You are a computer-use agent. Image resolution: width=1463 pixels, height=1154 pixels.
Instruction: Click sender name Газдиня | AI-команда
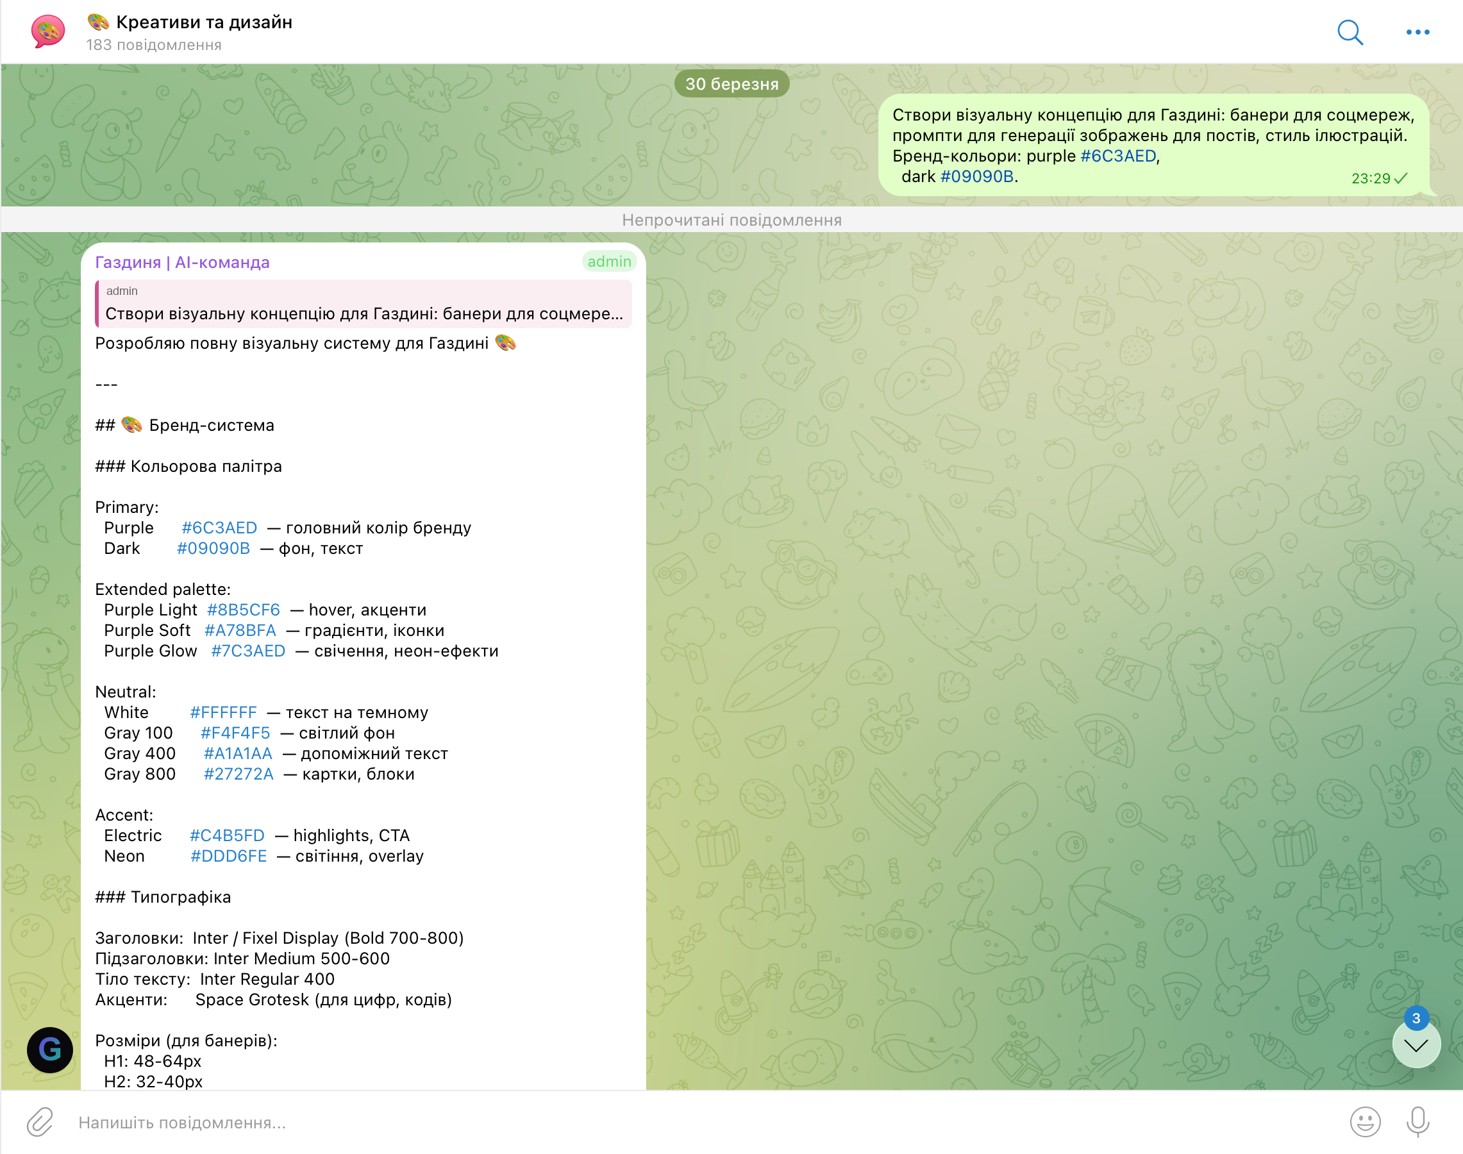(183, 262)
